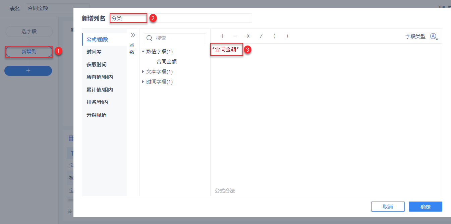Click the 表名 input showing 合同金额
This screenshot has height=224, width=451.
[58, 8]
